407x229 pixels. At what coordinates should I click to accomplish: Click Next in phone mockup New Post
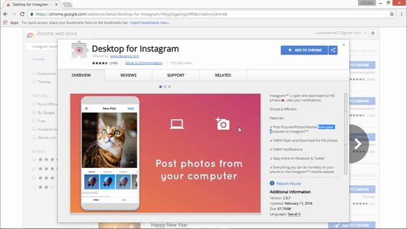131,108
